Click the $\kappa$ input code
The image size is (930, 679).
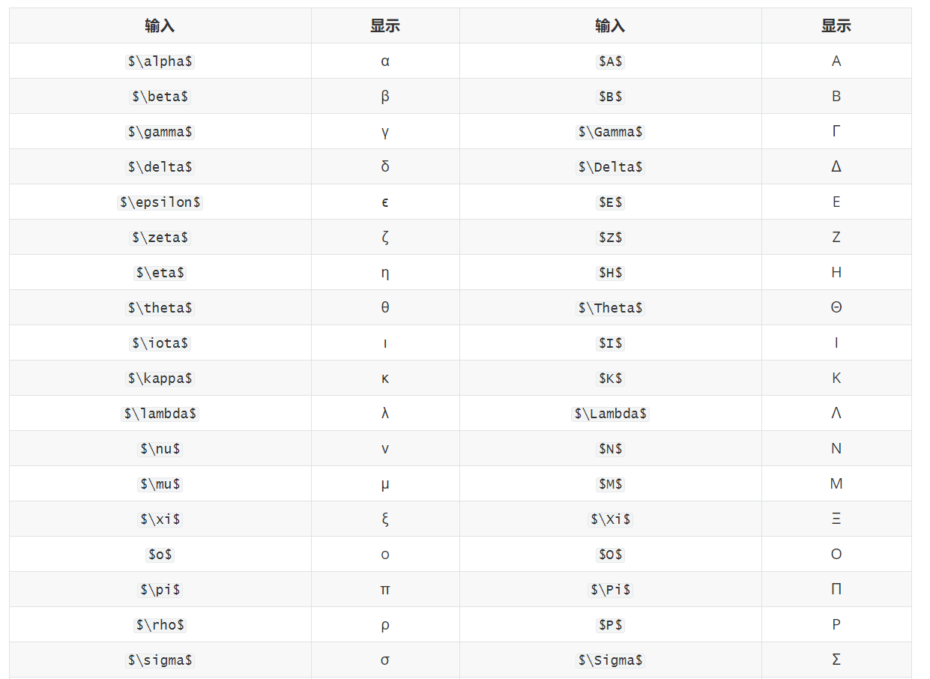tap(160, 378)
